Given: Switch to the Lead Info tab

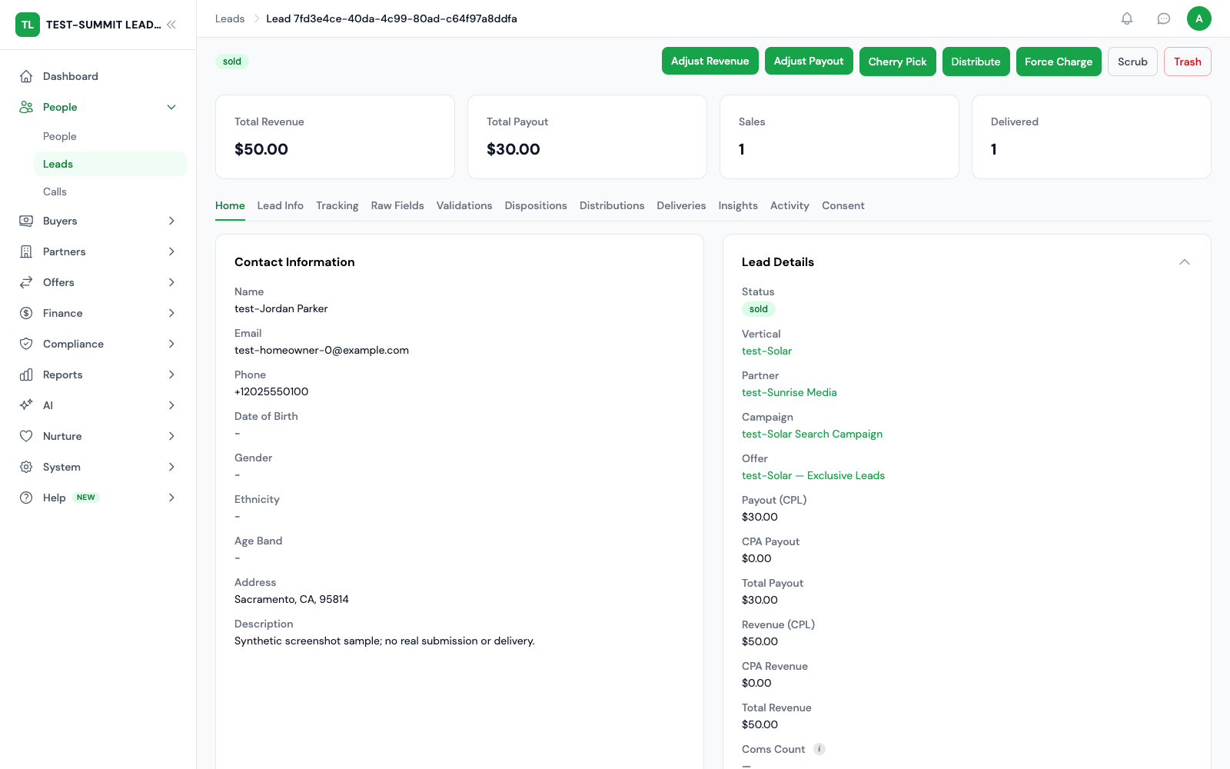Looking at the screenshot, I should click(x=281, y=205).
